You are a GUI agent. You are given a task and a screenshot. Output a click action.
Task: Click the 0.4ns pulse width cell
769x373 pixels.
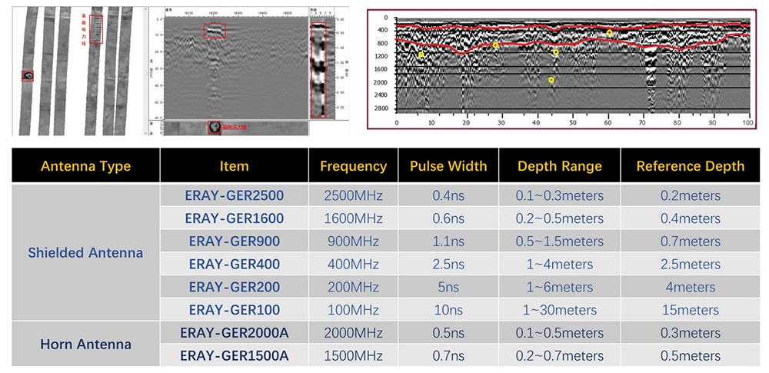(x=448, y=195)
